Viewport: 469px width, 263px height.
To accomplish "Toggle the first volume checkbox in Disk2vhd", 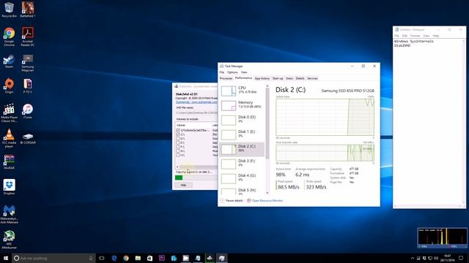I will point(178,130).
